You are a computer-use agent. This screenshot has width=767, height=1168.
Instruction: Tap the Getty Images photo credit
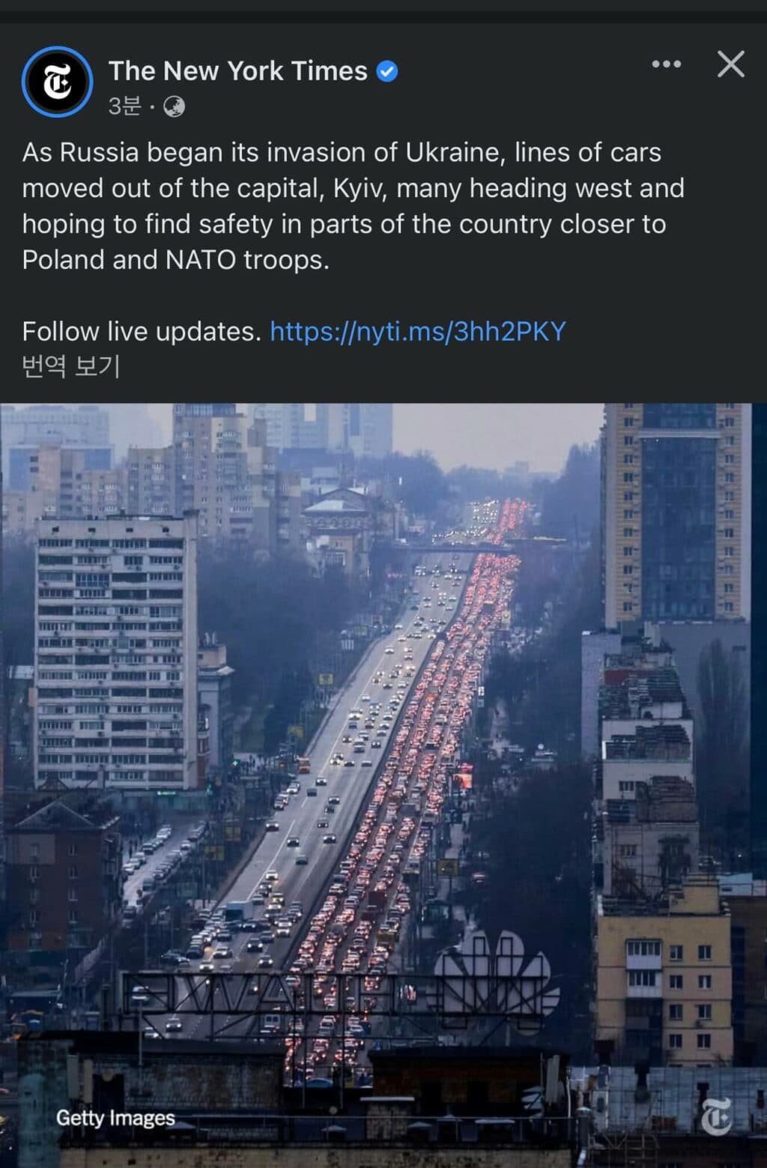(x=115, y=1118)
